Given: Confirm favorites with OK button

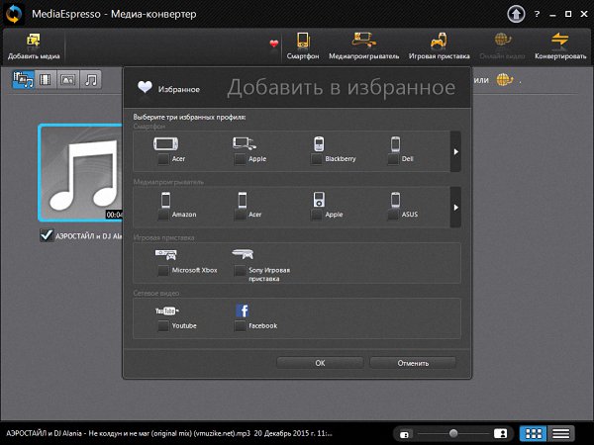Looking at the screenshot, I should 320,363.
